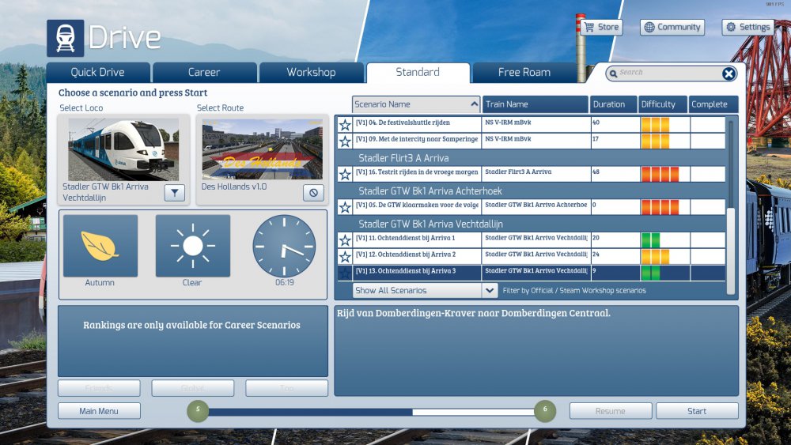
Task: Click green difficulty bars of Ochtenddienst bij Arriva 1
Action: (x=650, y=239)
